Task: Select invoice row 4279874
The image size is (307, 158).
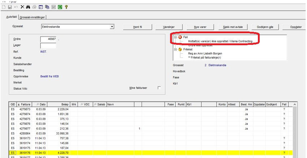Action: tap(151, 114)
